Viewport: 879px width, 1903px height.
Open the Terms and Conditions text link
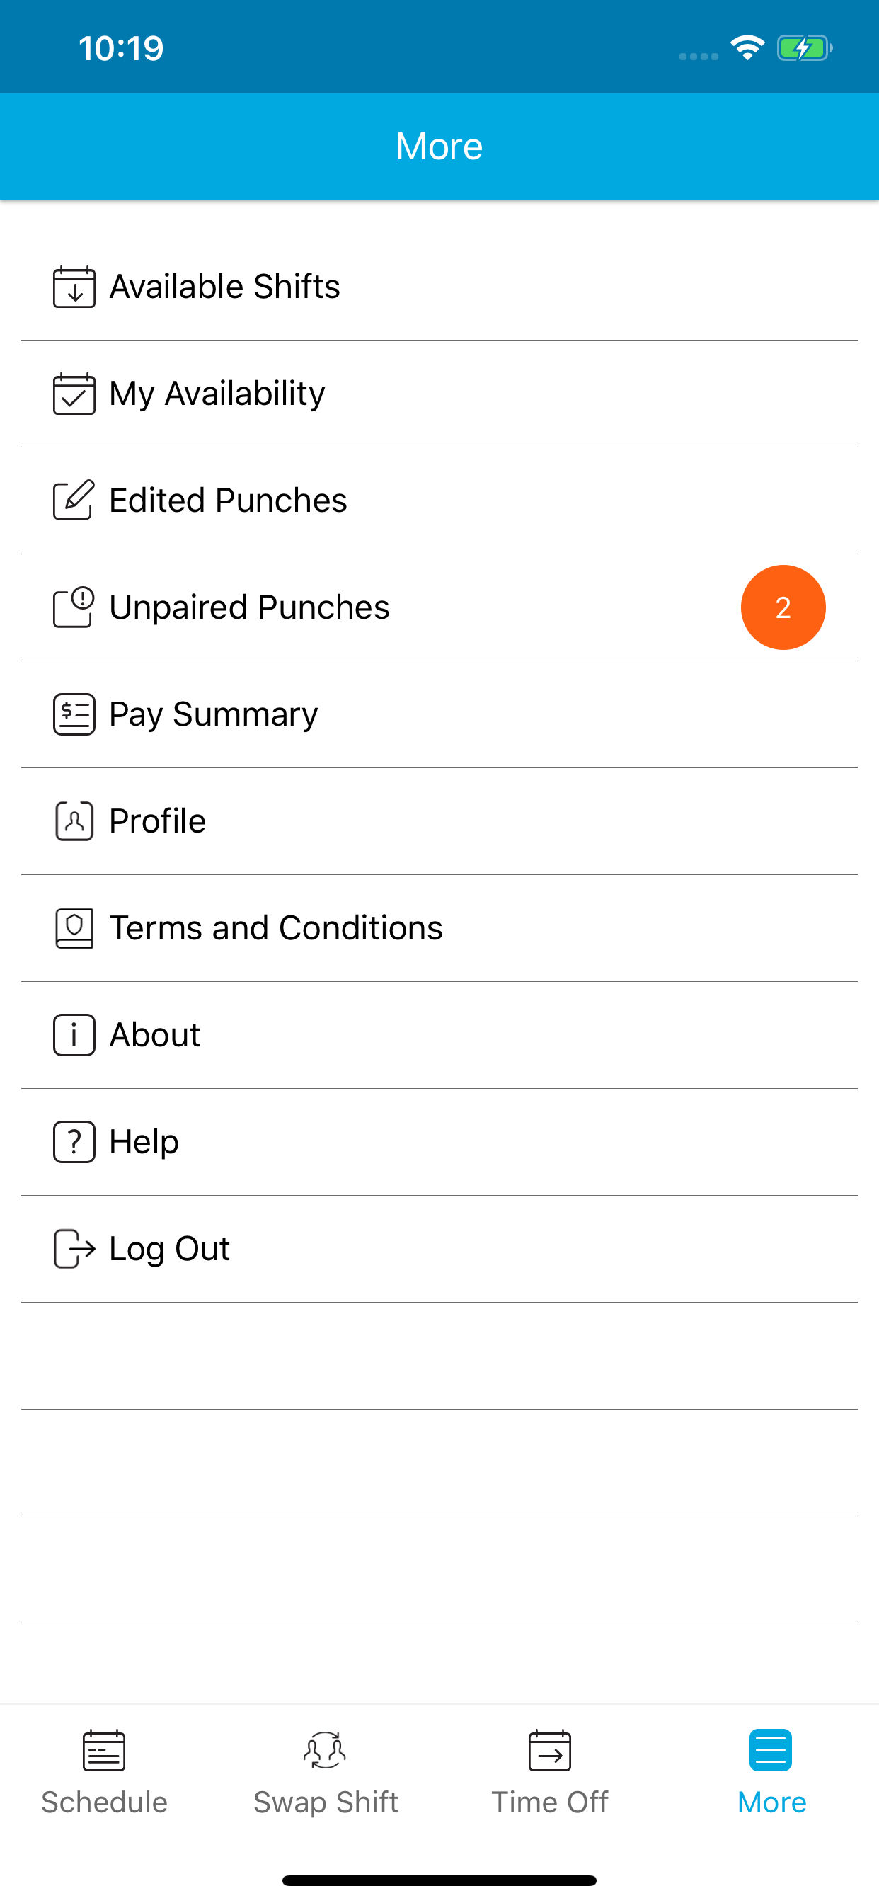click(x=275, y=928)
